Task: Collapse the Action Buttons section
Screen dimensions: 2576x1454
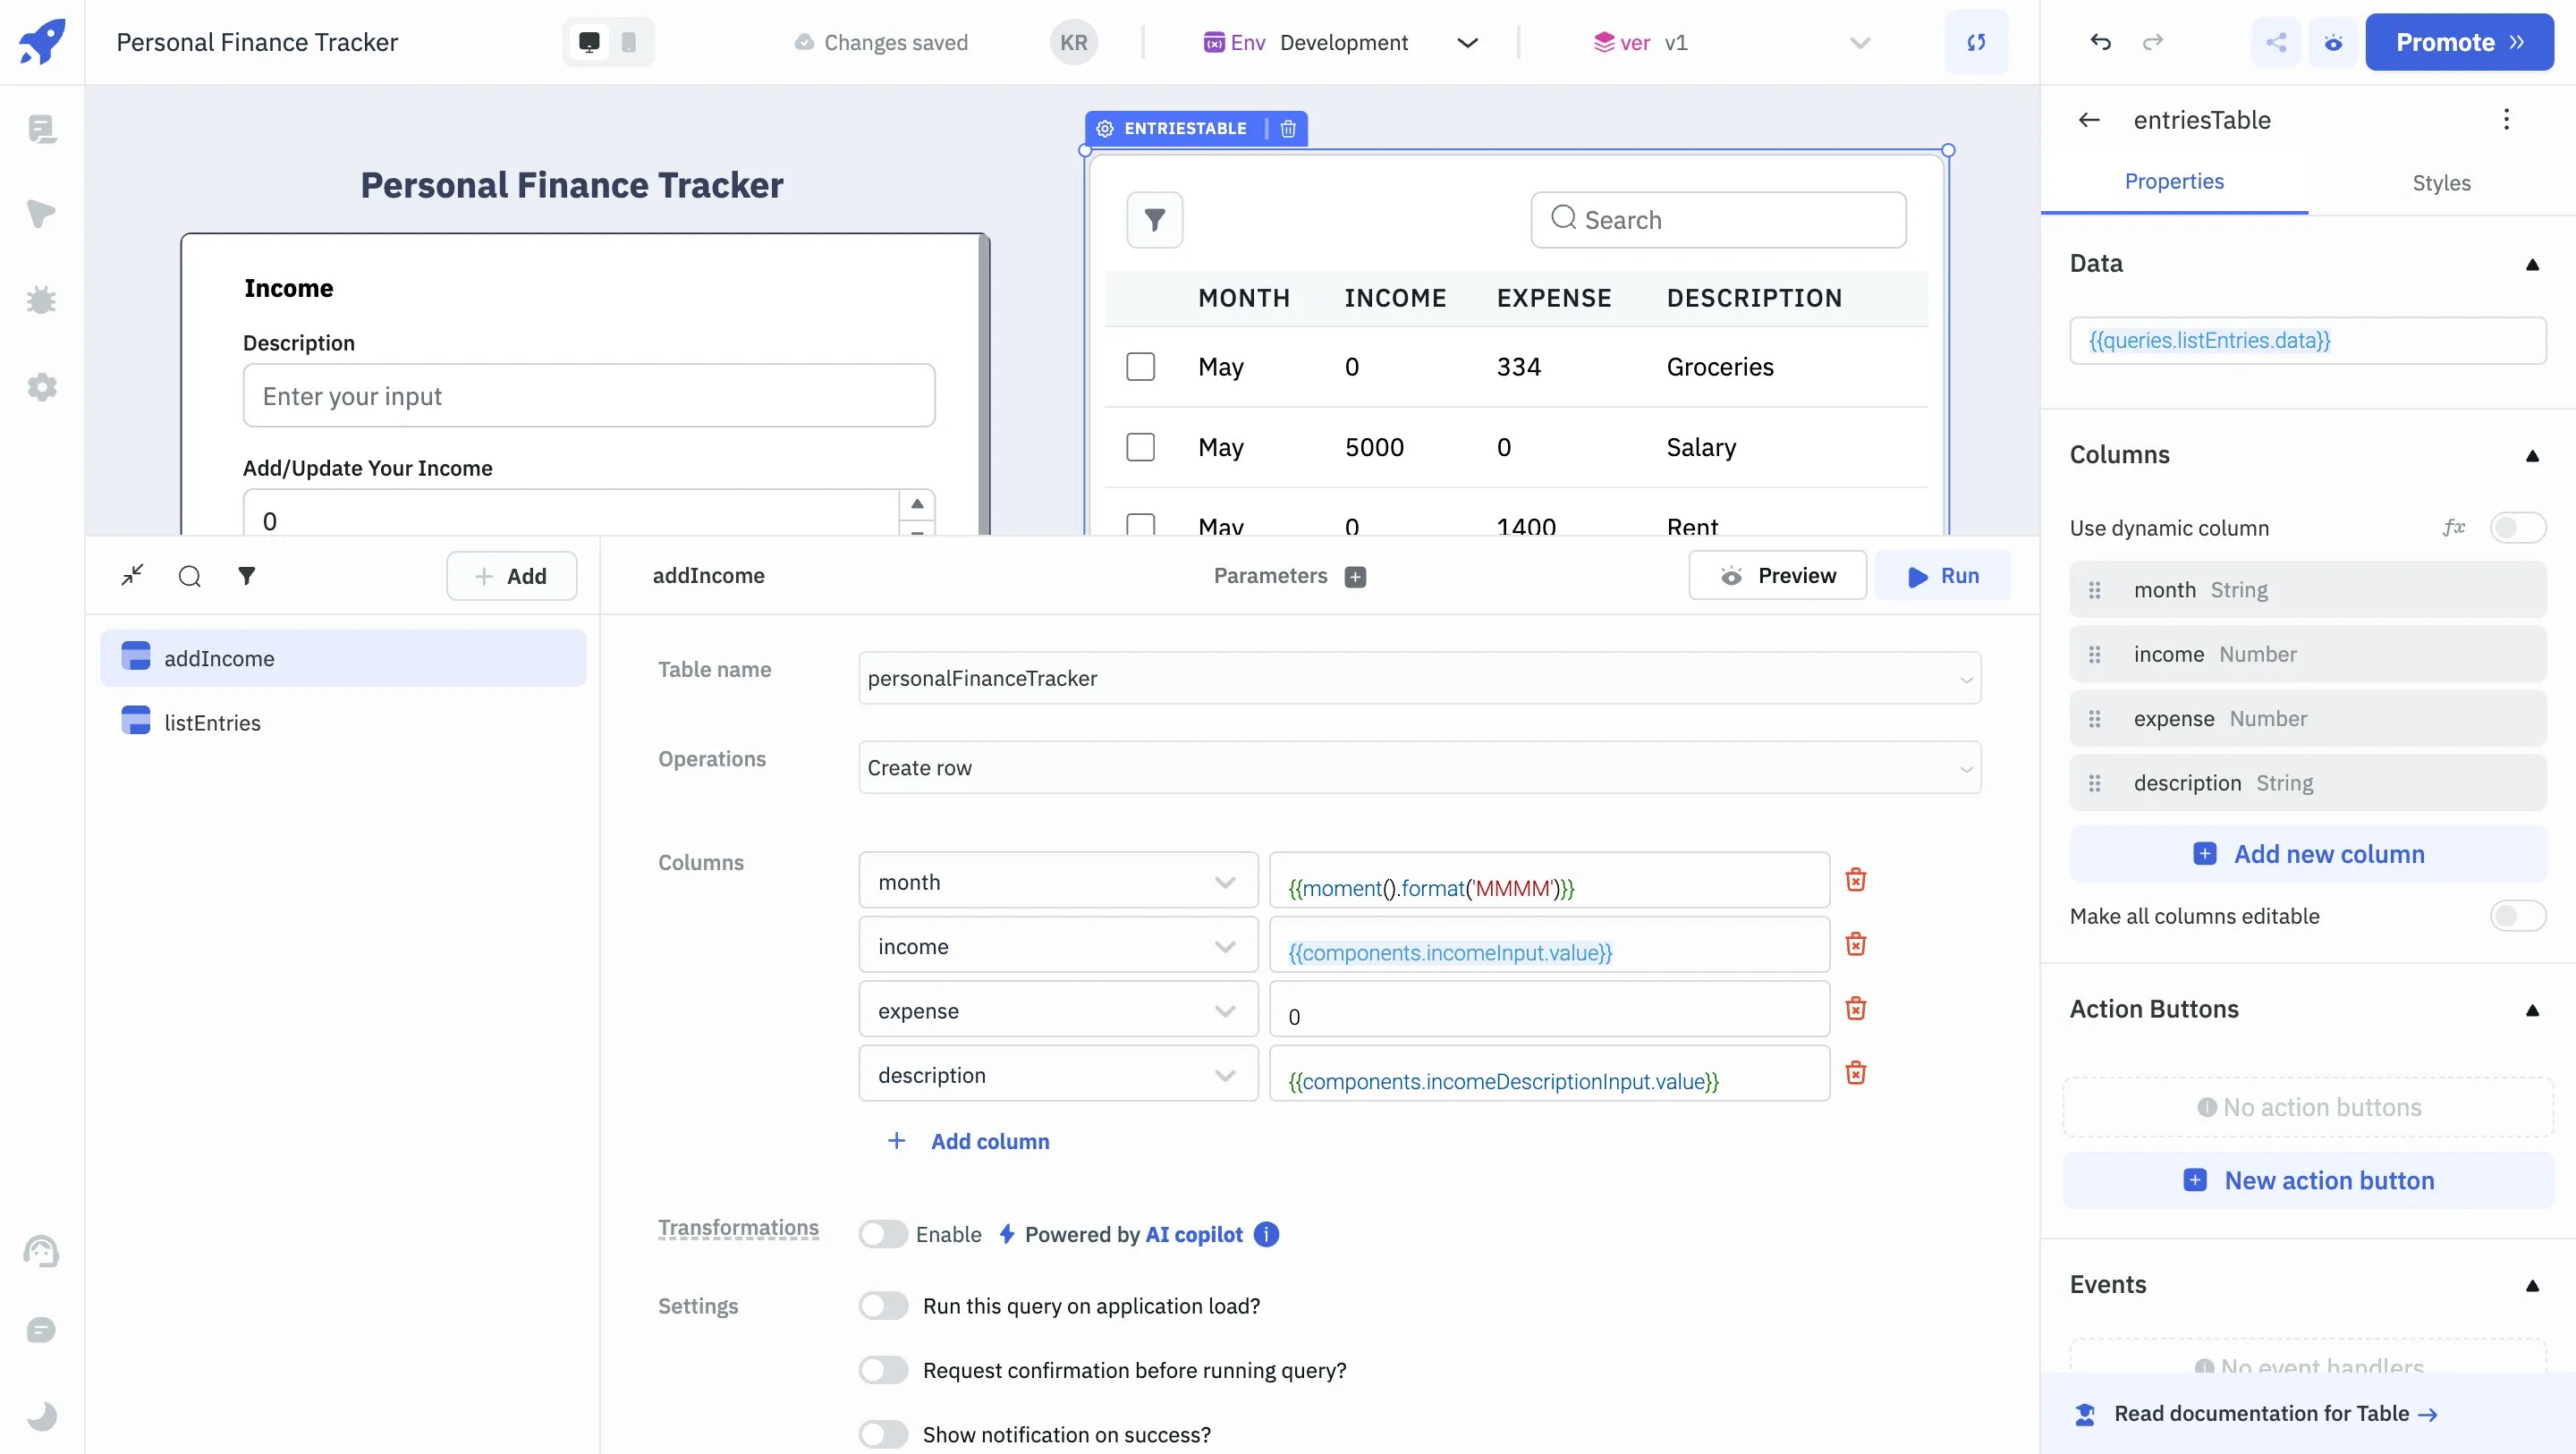Action: (x=2531, y=1010)
